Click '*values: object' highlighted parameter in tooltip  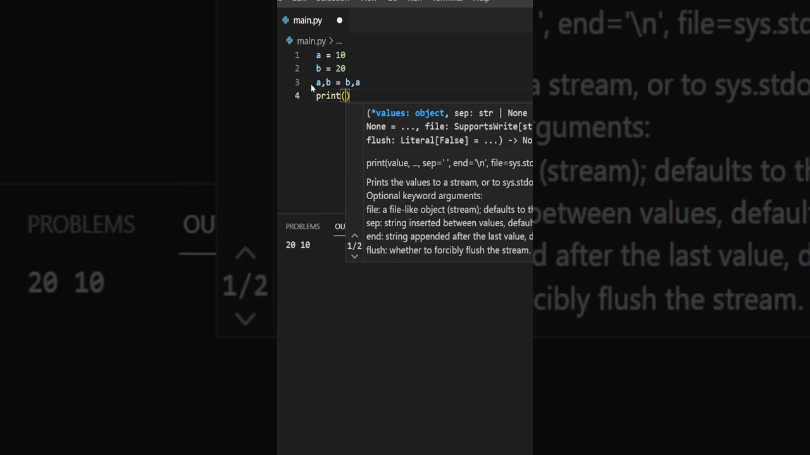pos(407,113)
